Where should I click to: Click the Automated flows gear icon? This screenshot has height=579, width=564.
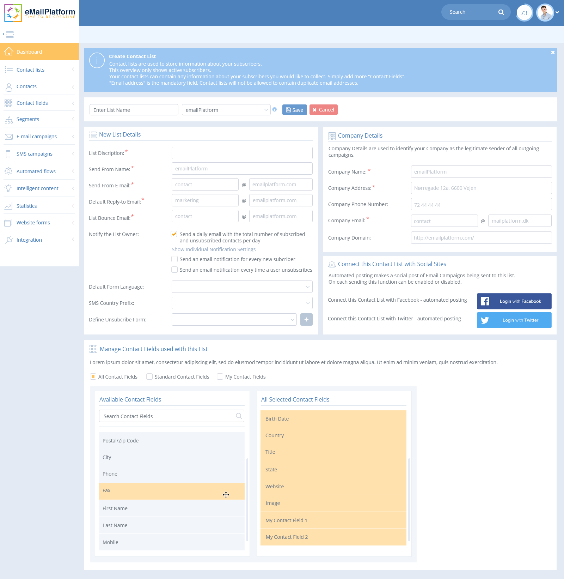pos(8,171)
